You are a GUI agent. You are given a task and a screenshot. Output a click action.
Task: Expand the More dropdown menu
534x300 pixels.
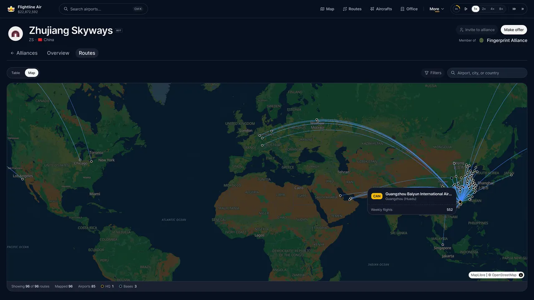coord(437,9)
